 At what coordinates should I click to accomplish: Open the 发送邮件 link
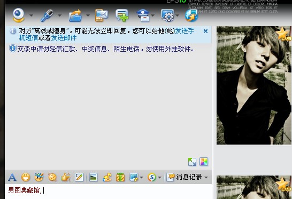64,38
